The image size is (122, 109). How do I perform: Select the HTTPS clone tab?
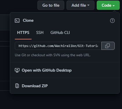pos(23,32)
